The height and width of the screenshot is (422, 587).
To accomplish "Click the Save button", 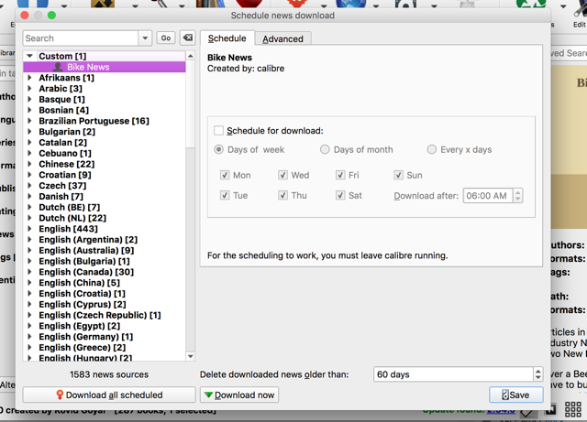I will [x=515, y=395].
